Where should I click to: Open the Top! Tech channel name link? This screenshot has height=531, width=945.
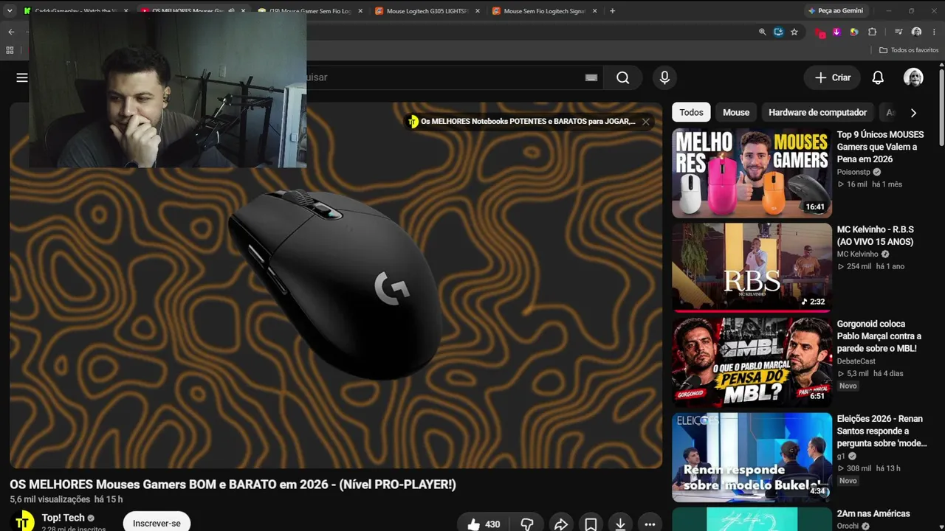[63, 518]
